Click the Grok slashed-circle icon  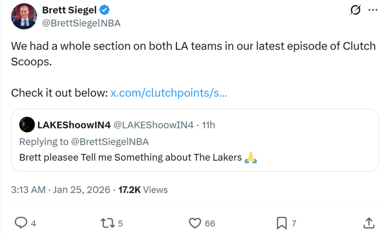tap(355, 11)
